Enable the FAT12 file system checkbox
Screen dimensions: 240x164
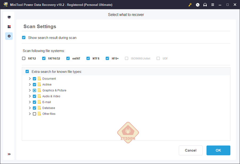pos(24,58)
